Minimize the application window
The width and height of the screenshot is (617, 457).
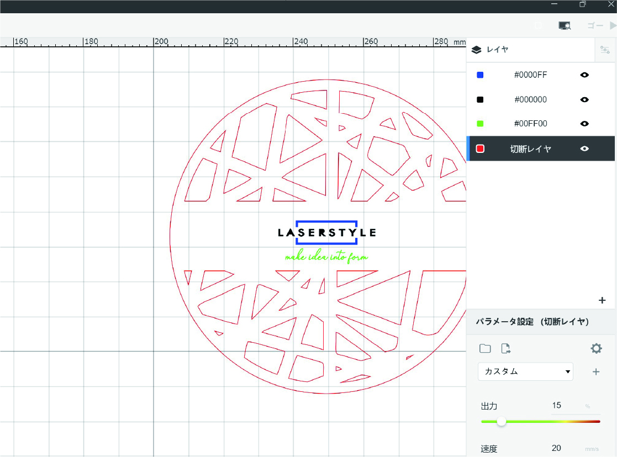tap(555, 4)
